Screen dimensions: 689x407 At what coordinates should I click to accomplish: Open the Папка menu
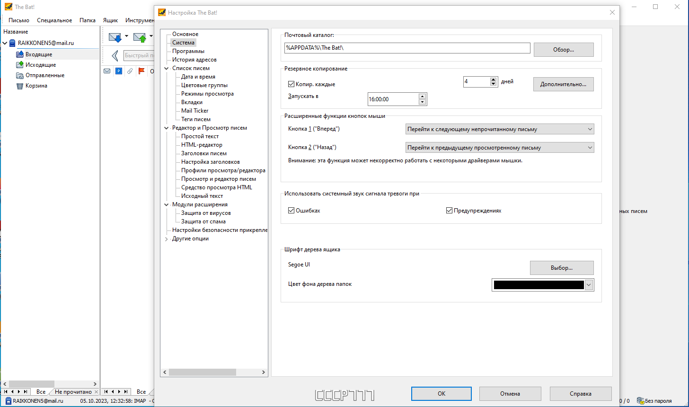pyautogui.click(x=88, y=20)
